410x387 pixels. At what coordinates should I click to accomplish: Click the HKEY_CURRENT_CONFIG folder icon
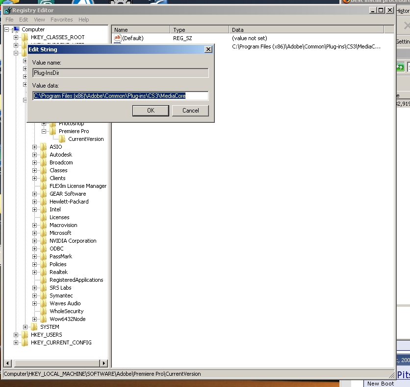coord(25,342)
